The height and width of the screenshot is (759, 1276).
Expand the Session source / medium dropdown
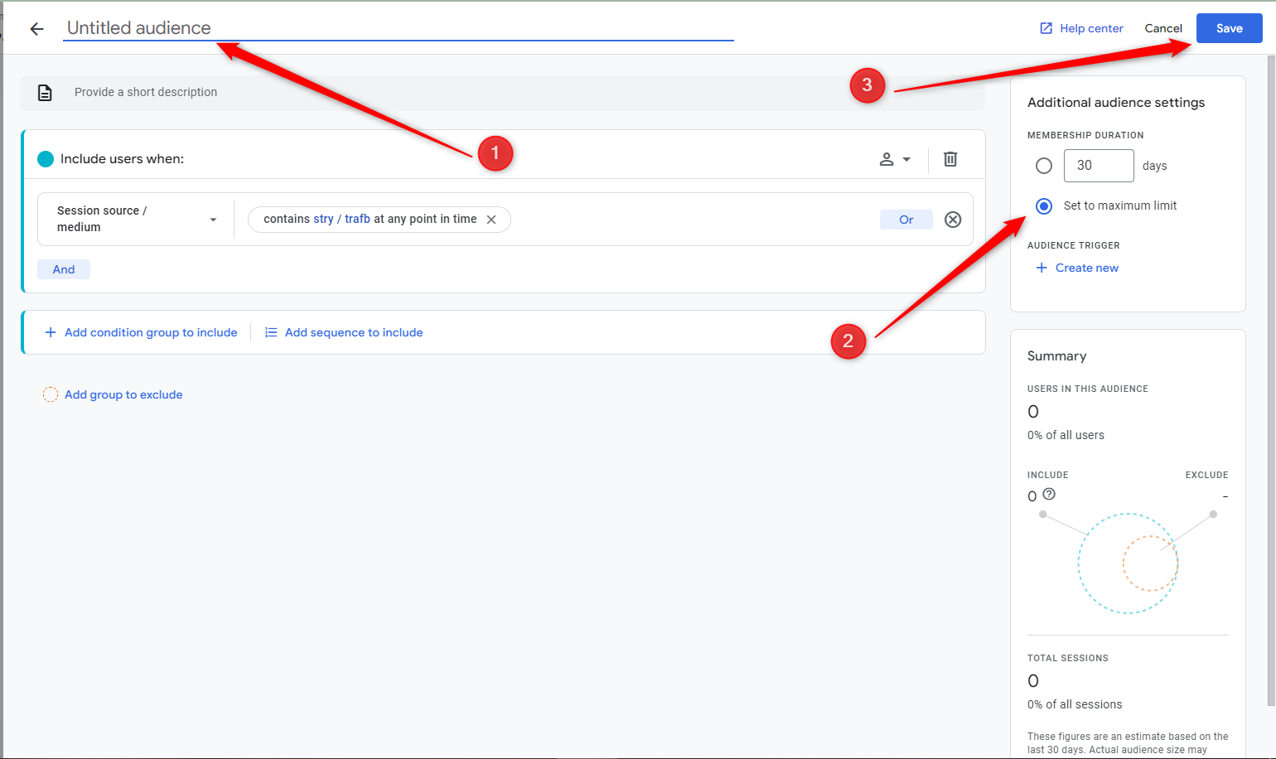137,220
